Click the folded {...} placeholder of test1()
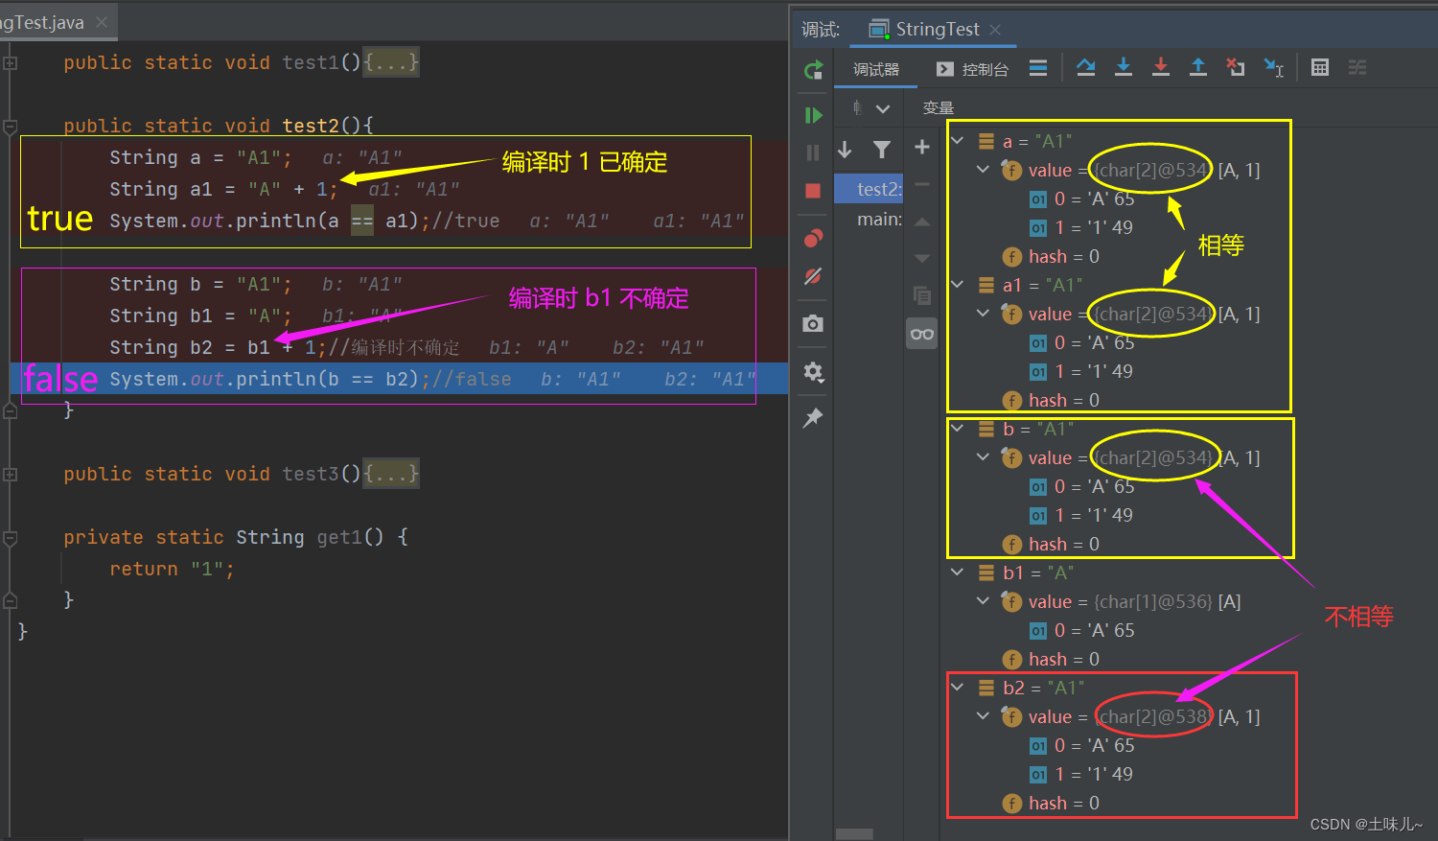This screenshot has width=1438, height=841. pyautogui.click(x=391, y=62)
